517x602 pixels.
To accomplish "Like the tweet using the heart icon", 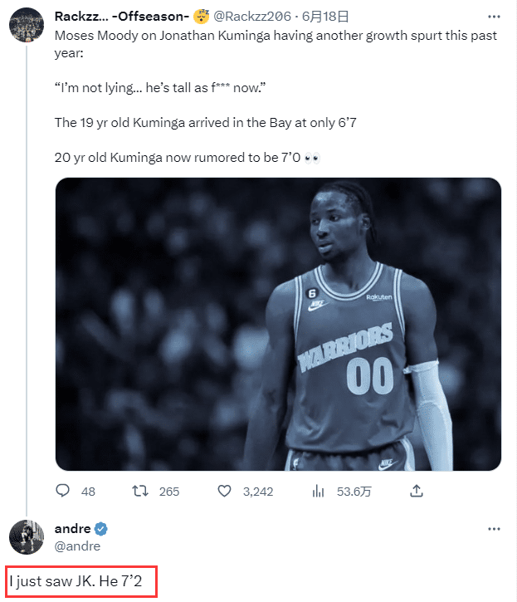I will pyautogui.click(x=224, y=492).
